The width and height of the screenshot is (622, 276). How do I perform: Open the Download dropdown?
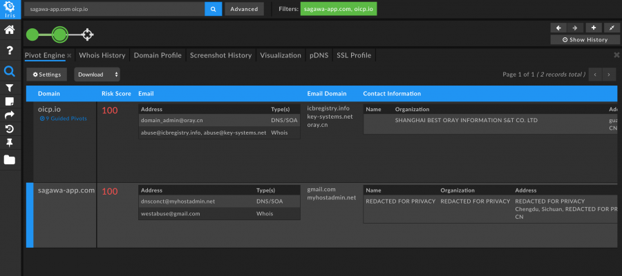pyautogui.click(x=97, y=75)
